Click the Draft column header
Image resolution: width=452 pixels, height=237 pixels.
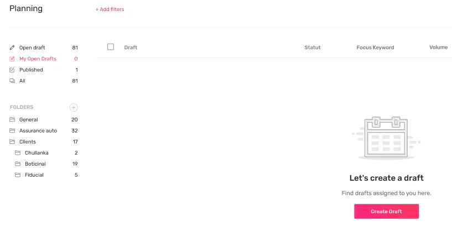(131, 47)
